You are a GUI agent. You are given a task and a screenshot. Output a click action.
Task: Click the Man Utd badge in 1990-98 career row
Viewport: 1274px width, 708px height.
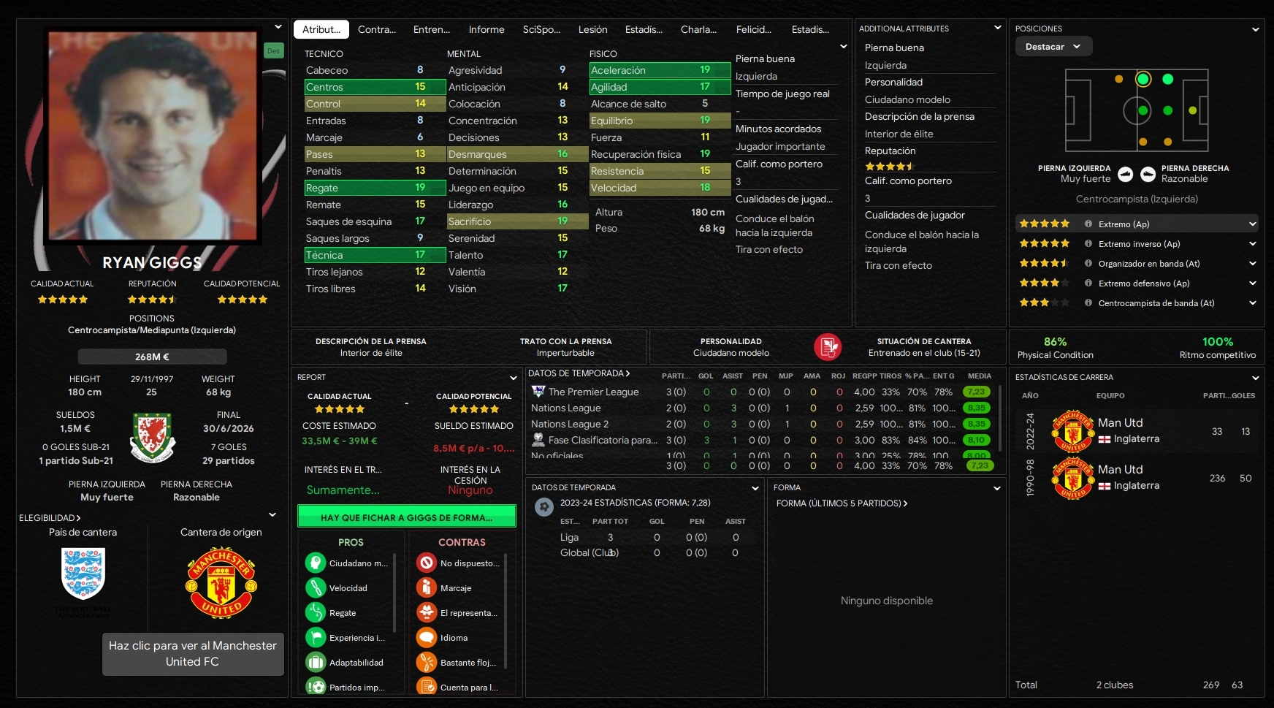tap(1073, 478)
